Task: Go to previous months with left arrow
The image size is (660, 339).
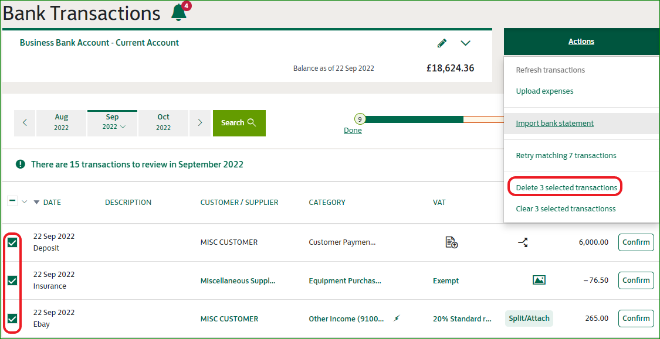Action: coord(25,123)
